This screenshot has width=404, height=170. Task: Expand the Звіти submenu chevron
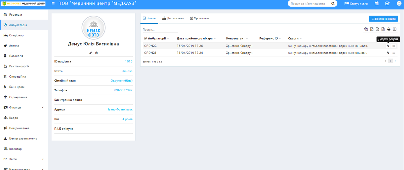[43, 159]
